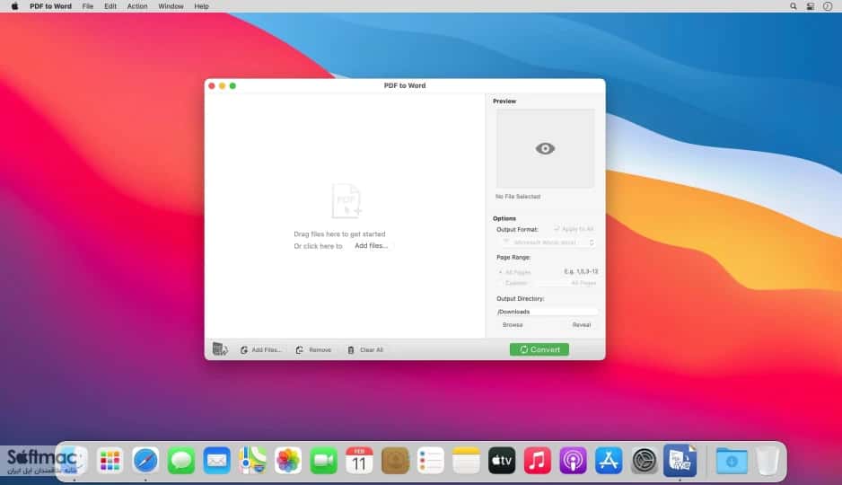Click the PDF drop-zone document icon
842x485 pixels.
point(346,201)
